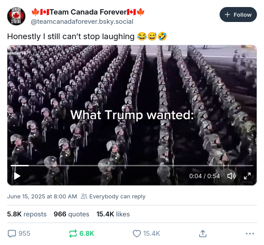Mute the video volume speaker icon

coord(231,176)
